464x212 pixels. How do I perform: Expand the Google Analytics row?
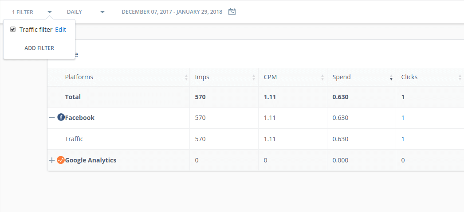(52, 160)
